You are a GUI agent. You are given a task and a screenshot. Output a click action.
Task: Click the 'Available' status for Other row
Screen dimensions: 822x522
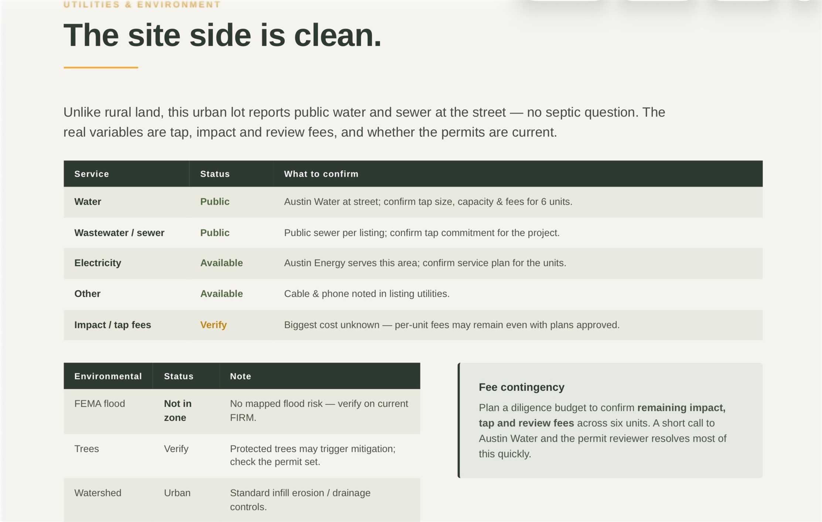point(221,293)
